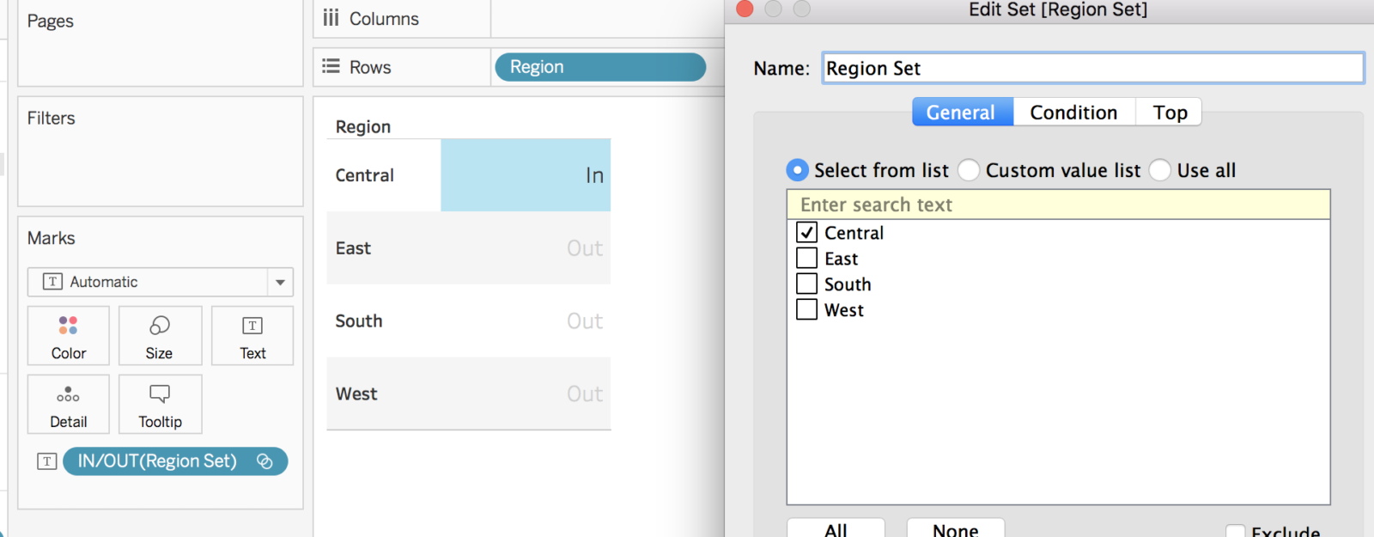Open the Size marks card

[x=160, y=336]
